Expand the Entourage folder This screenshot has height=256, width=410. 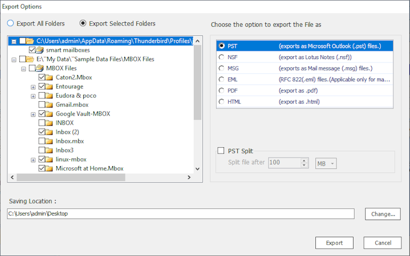tap(33, 87)
